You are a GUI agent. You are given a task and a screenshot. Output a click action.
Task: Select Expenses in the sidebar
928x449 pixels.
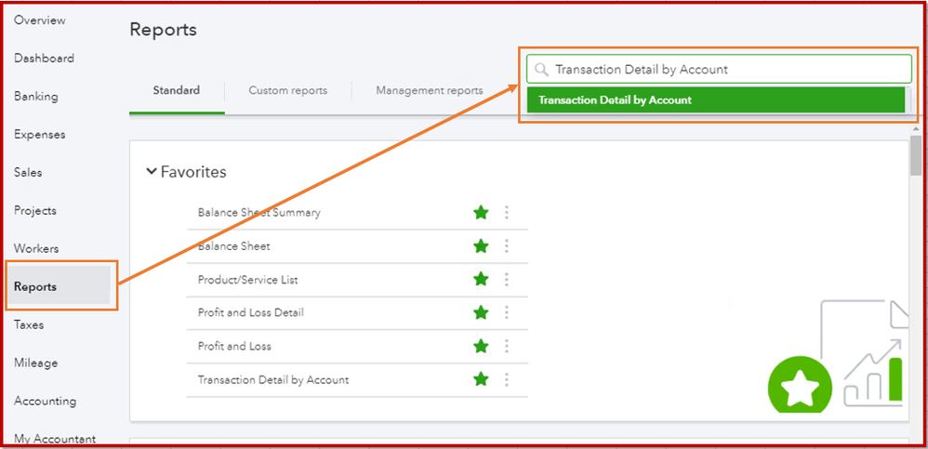click(x=40, y=134)
